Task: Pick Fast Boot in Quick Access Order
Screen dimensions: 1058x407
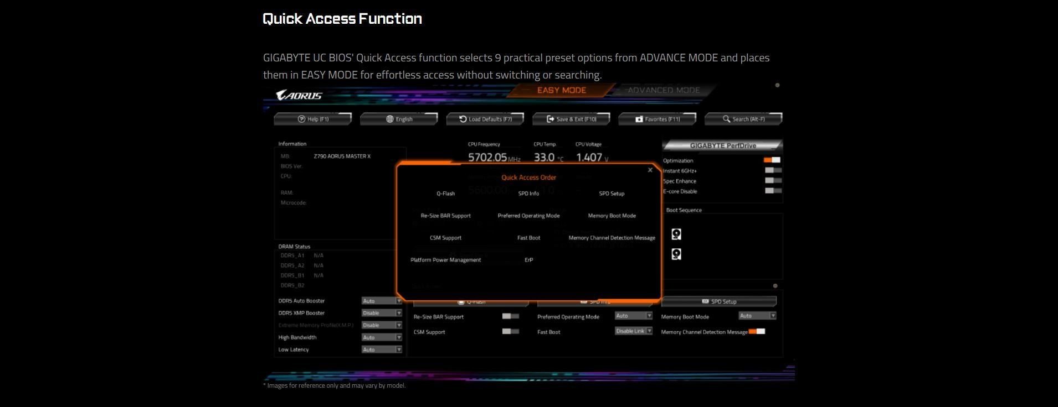Action: click(x=529, y=238)
